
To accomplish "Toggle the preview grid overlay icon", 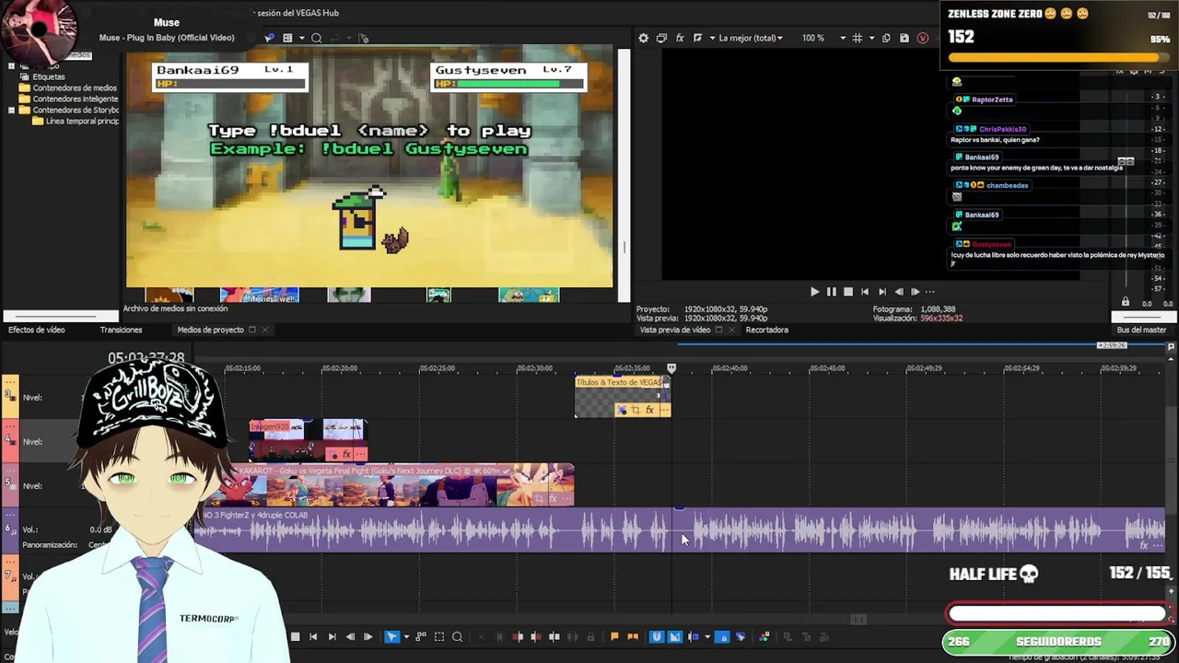I will [x=858, y=38].
